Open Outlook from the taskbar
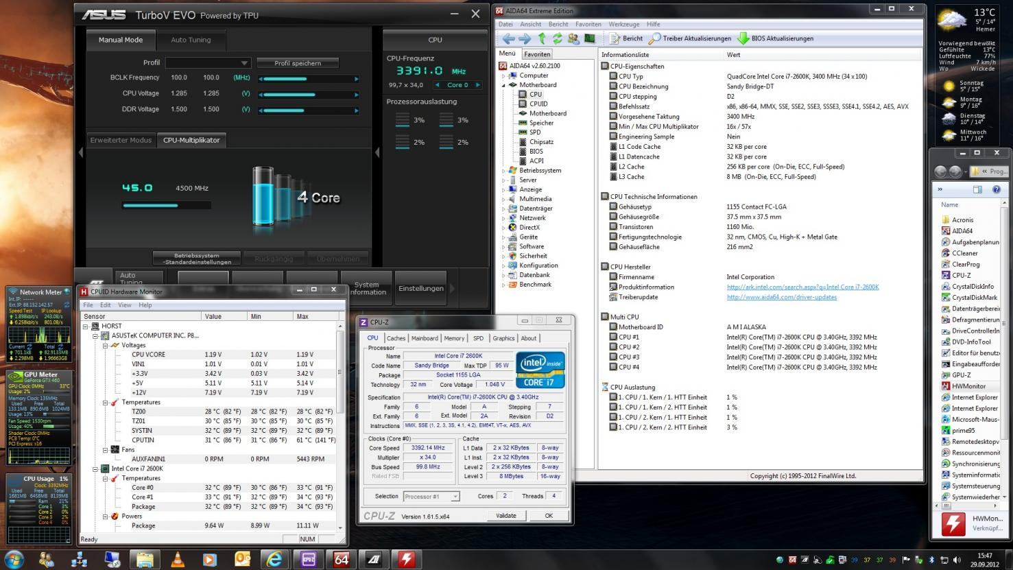1013x570 pixels. click(242, 560)
